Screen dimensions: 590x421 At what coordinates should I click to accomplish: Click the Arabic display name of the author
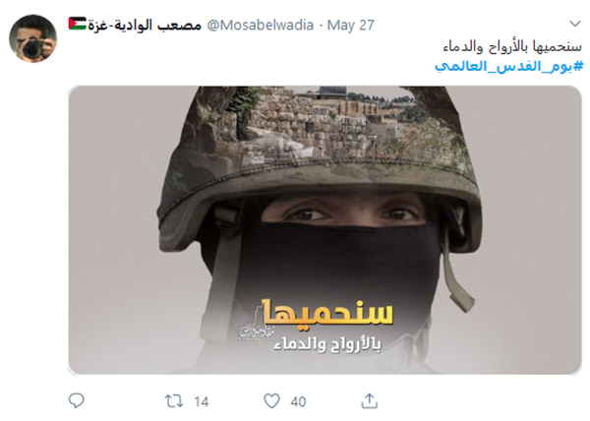click(x=145, y=26)
